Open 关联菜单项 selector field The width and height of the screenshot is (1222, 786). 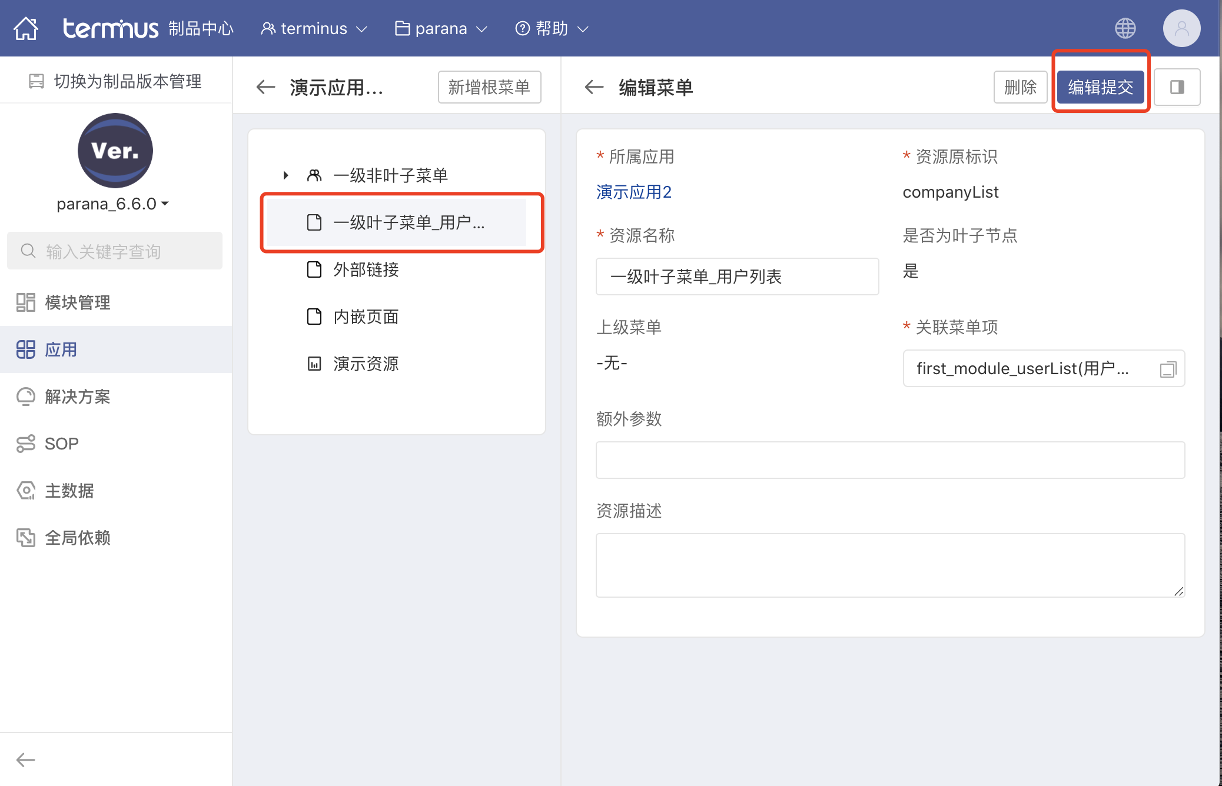point(1044,368)
